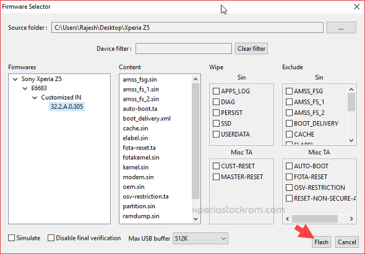Select amss_fs_1.sin in Content list
The image size is (365, 254).
click(x=141, y=90)
